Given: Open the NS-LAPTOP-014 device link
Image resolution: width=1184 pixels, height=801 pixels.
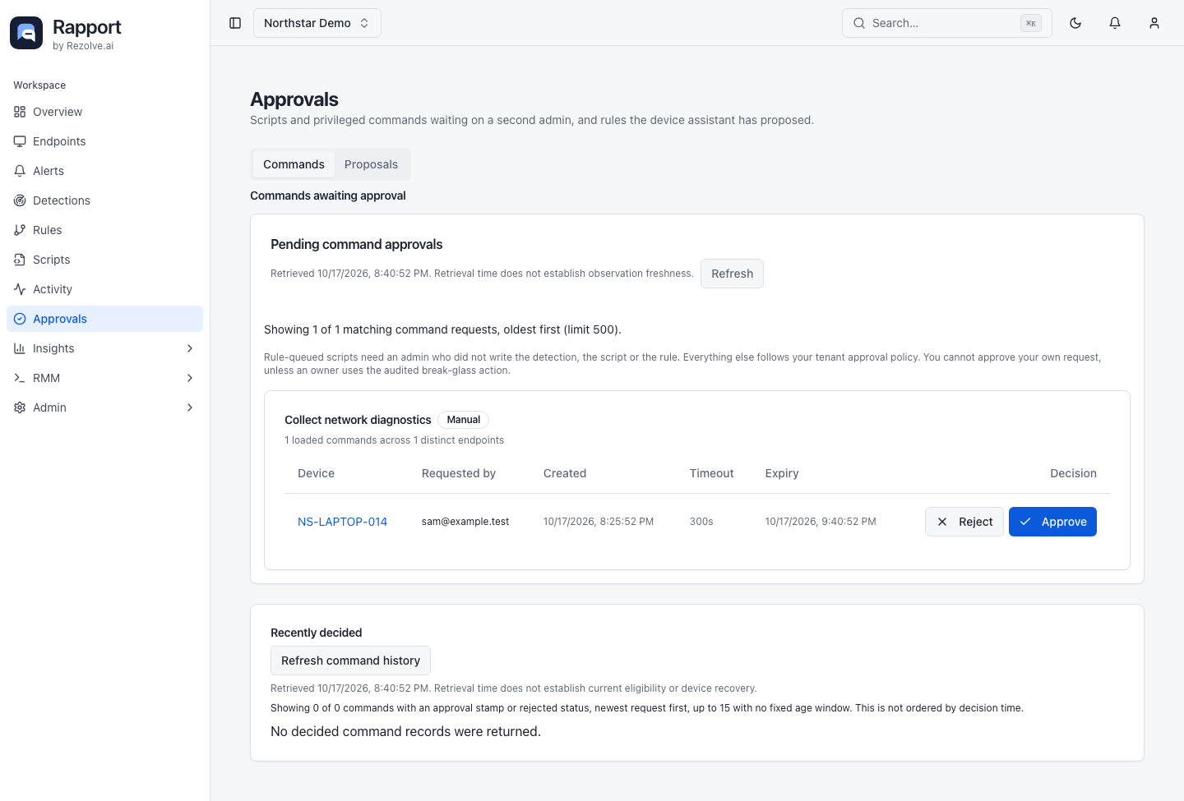Looking at the screenshot, I should tap(342, 522).
